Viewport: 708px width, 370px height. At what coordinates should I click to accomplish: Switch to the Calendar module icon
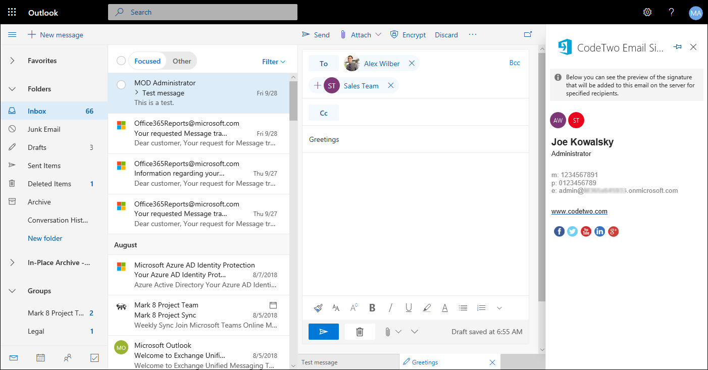tap(41, 358)
